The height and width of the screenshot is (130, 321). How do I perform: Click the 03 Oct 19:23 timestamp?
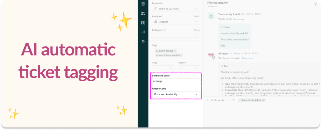click(254, 14)
